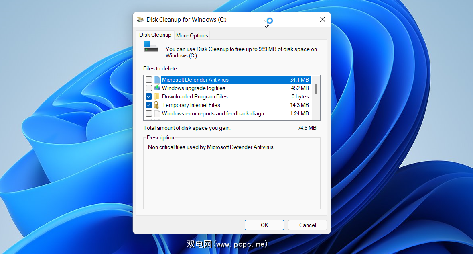
Task: Click Total amount of disk space label
Action: click(187, 128)
